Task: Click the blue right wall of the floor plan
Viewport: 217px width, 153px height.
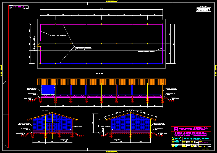Action: [163, 44]
